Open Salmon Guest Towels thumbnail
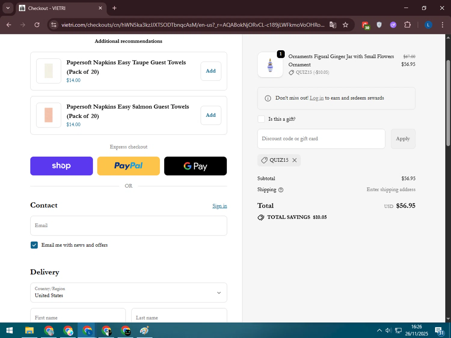The height and width of the screenshot is (338, 451). pyautogui.click(x=49, y=115)
